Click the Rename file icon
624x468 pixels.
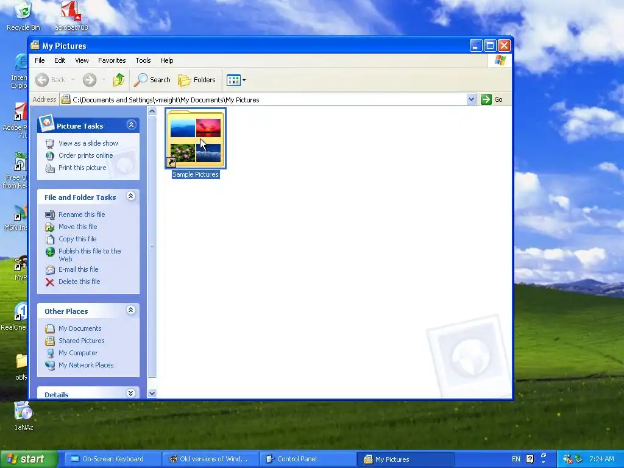(x=50, y=215)
